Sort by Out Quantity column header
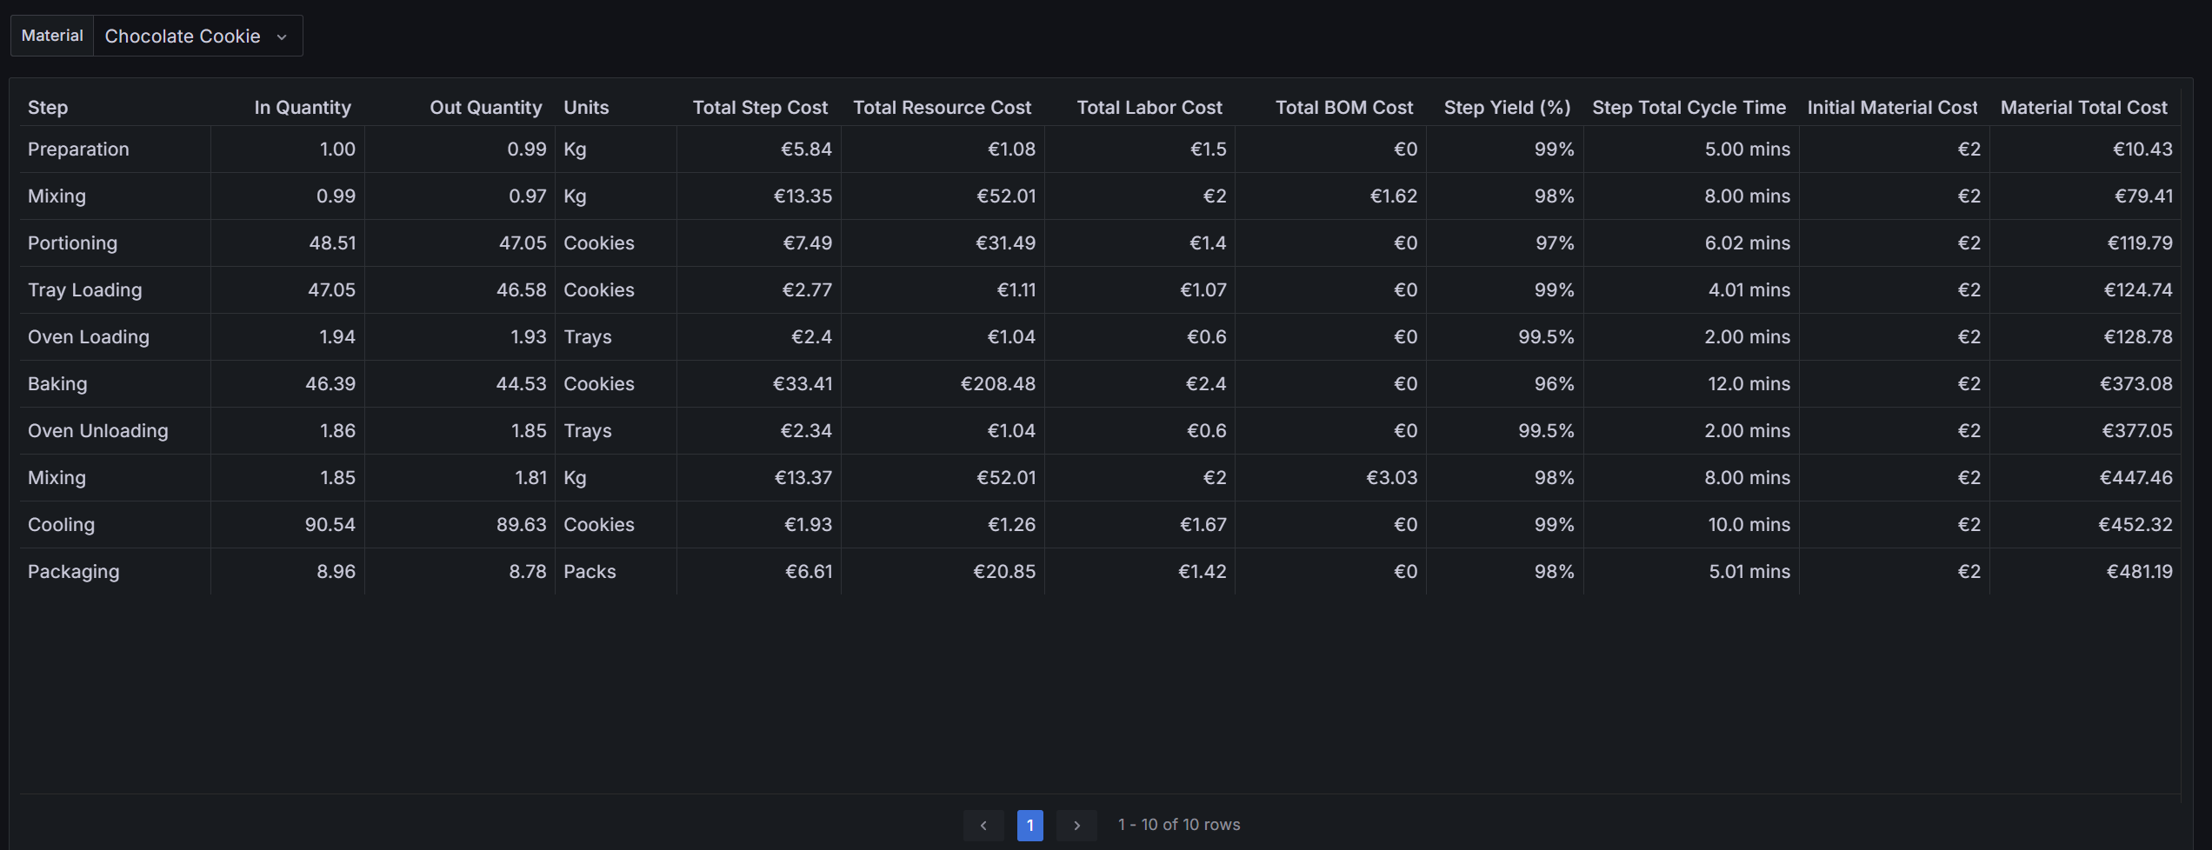Viewport: 2212px width, 850px height. [485, 108]
